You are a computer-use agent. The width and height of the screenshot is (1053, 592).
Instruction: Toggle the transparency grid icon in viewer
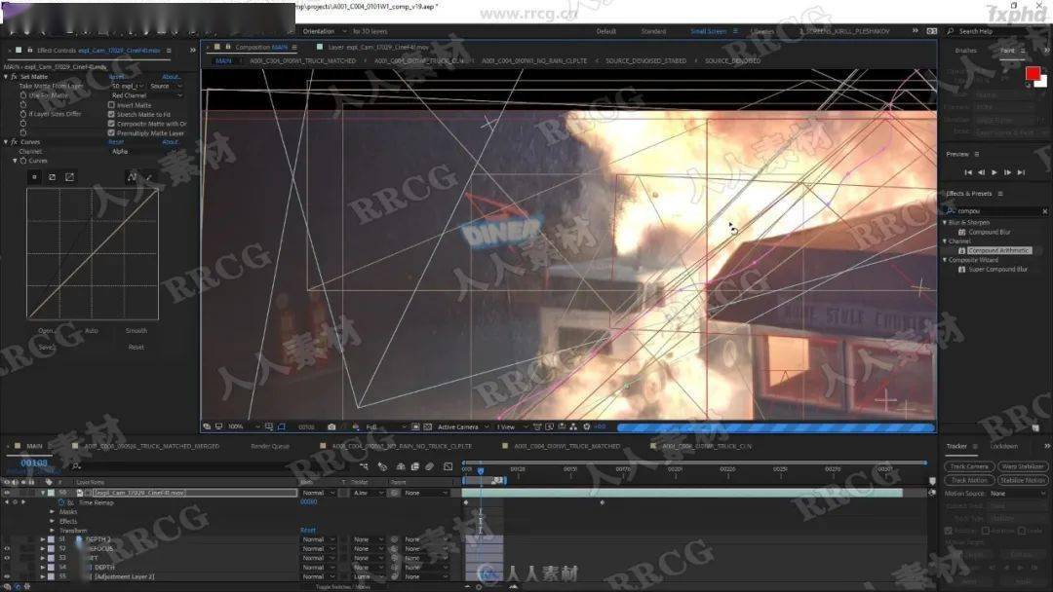point(427,426)
